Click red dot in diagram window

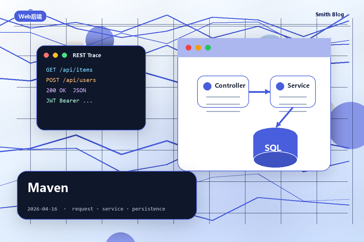tap(188, 47)
